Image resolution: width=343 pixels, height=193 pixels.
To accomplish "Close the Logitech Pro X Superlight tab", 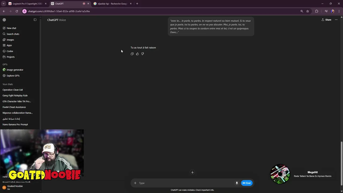I will click(46, 4).
